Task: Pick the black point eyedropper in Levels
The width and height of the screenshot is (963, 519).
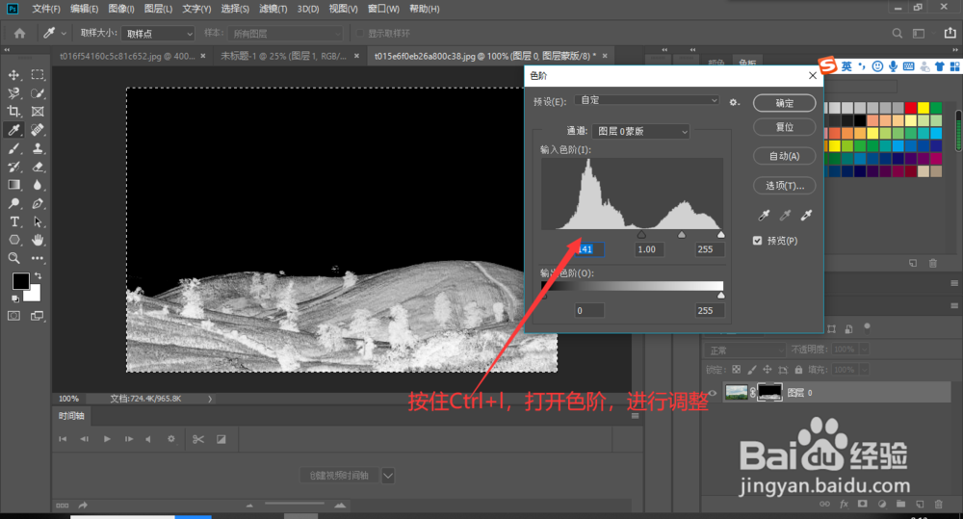Action: (x=764, y=215)
